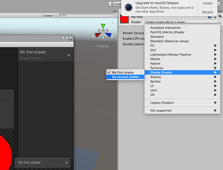Open the Scene view panel options menu
The image size is (223, 170).
pos(114,11)
